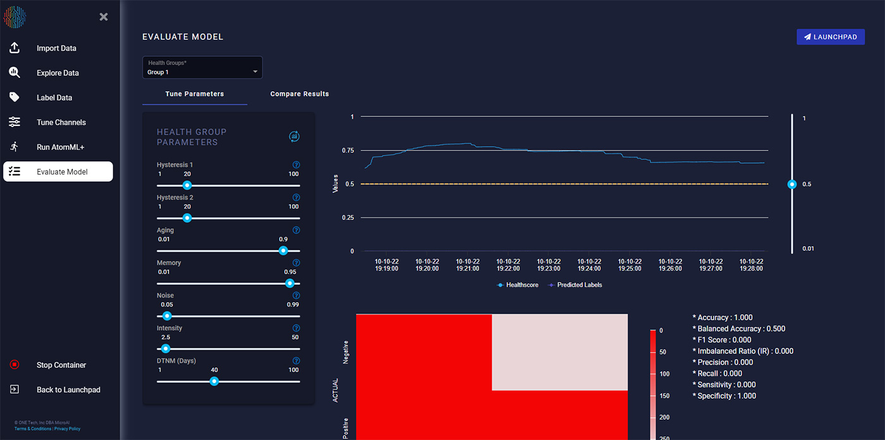Click the 'Imbalanced Ratio (IR) : 0.000' metric
The height and width of the screenshot is (440, 885).
click(x=743, y=351)
